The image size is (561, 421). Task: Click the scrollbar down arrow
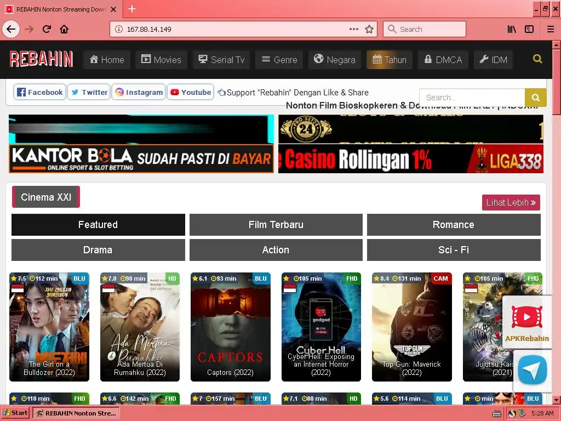click(x=557, y=400)
